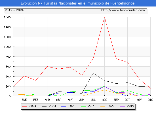Click the 0 y-axis value
156x113 pixels.
click(x=10, y=96)
